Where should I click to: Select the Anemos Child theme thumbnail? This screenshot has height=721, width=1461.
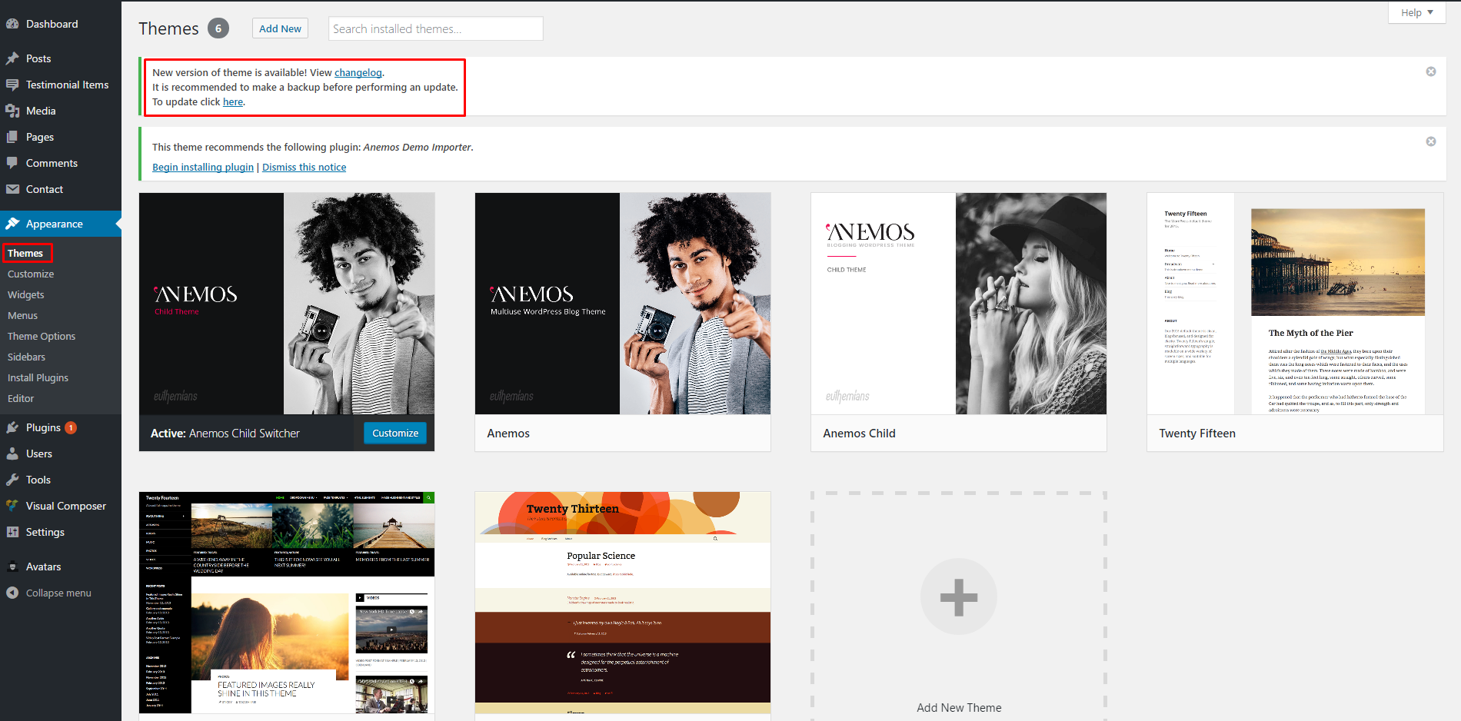click(x=959, y=304)
